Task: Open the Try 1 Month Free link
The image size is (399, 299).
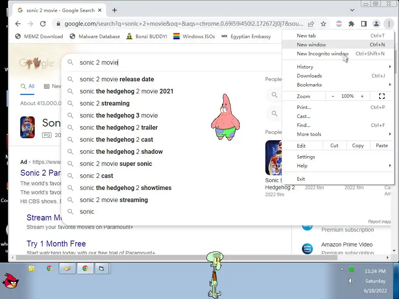Action: (56, 244)
